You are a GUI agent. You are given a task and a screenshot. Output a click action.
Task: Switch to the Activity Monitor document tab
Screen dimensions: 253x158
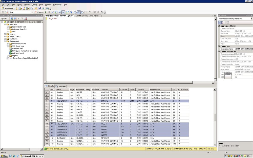point(88,16)
